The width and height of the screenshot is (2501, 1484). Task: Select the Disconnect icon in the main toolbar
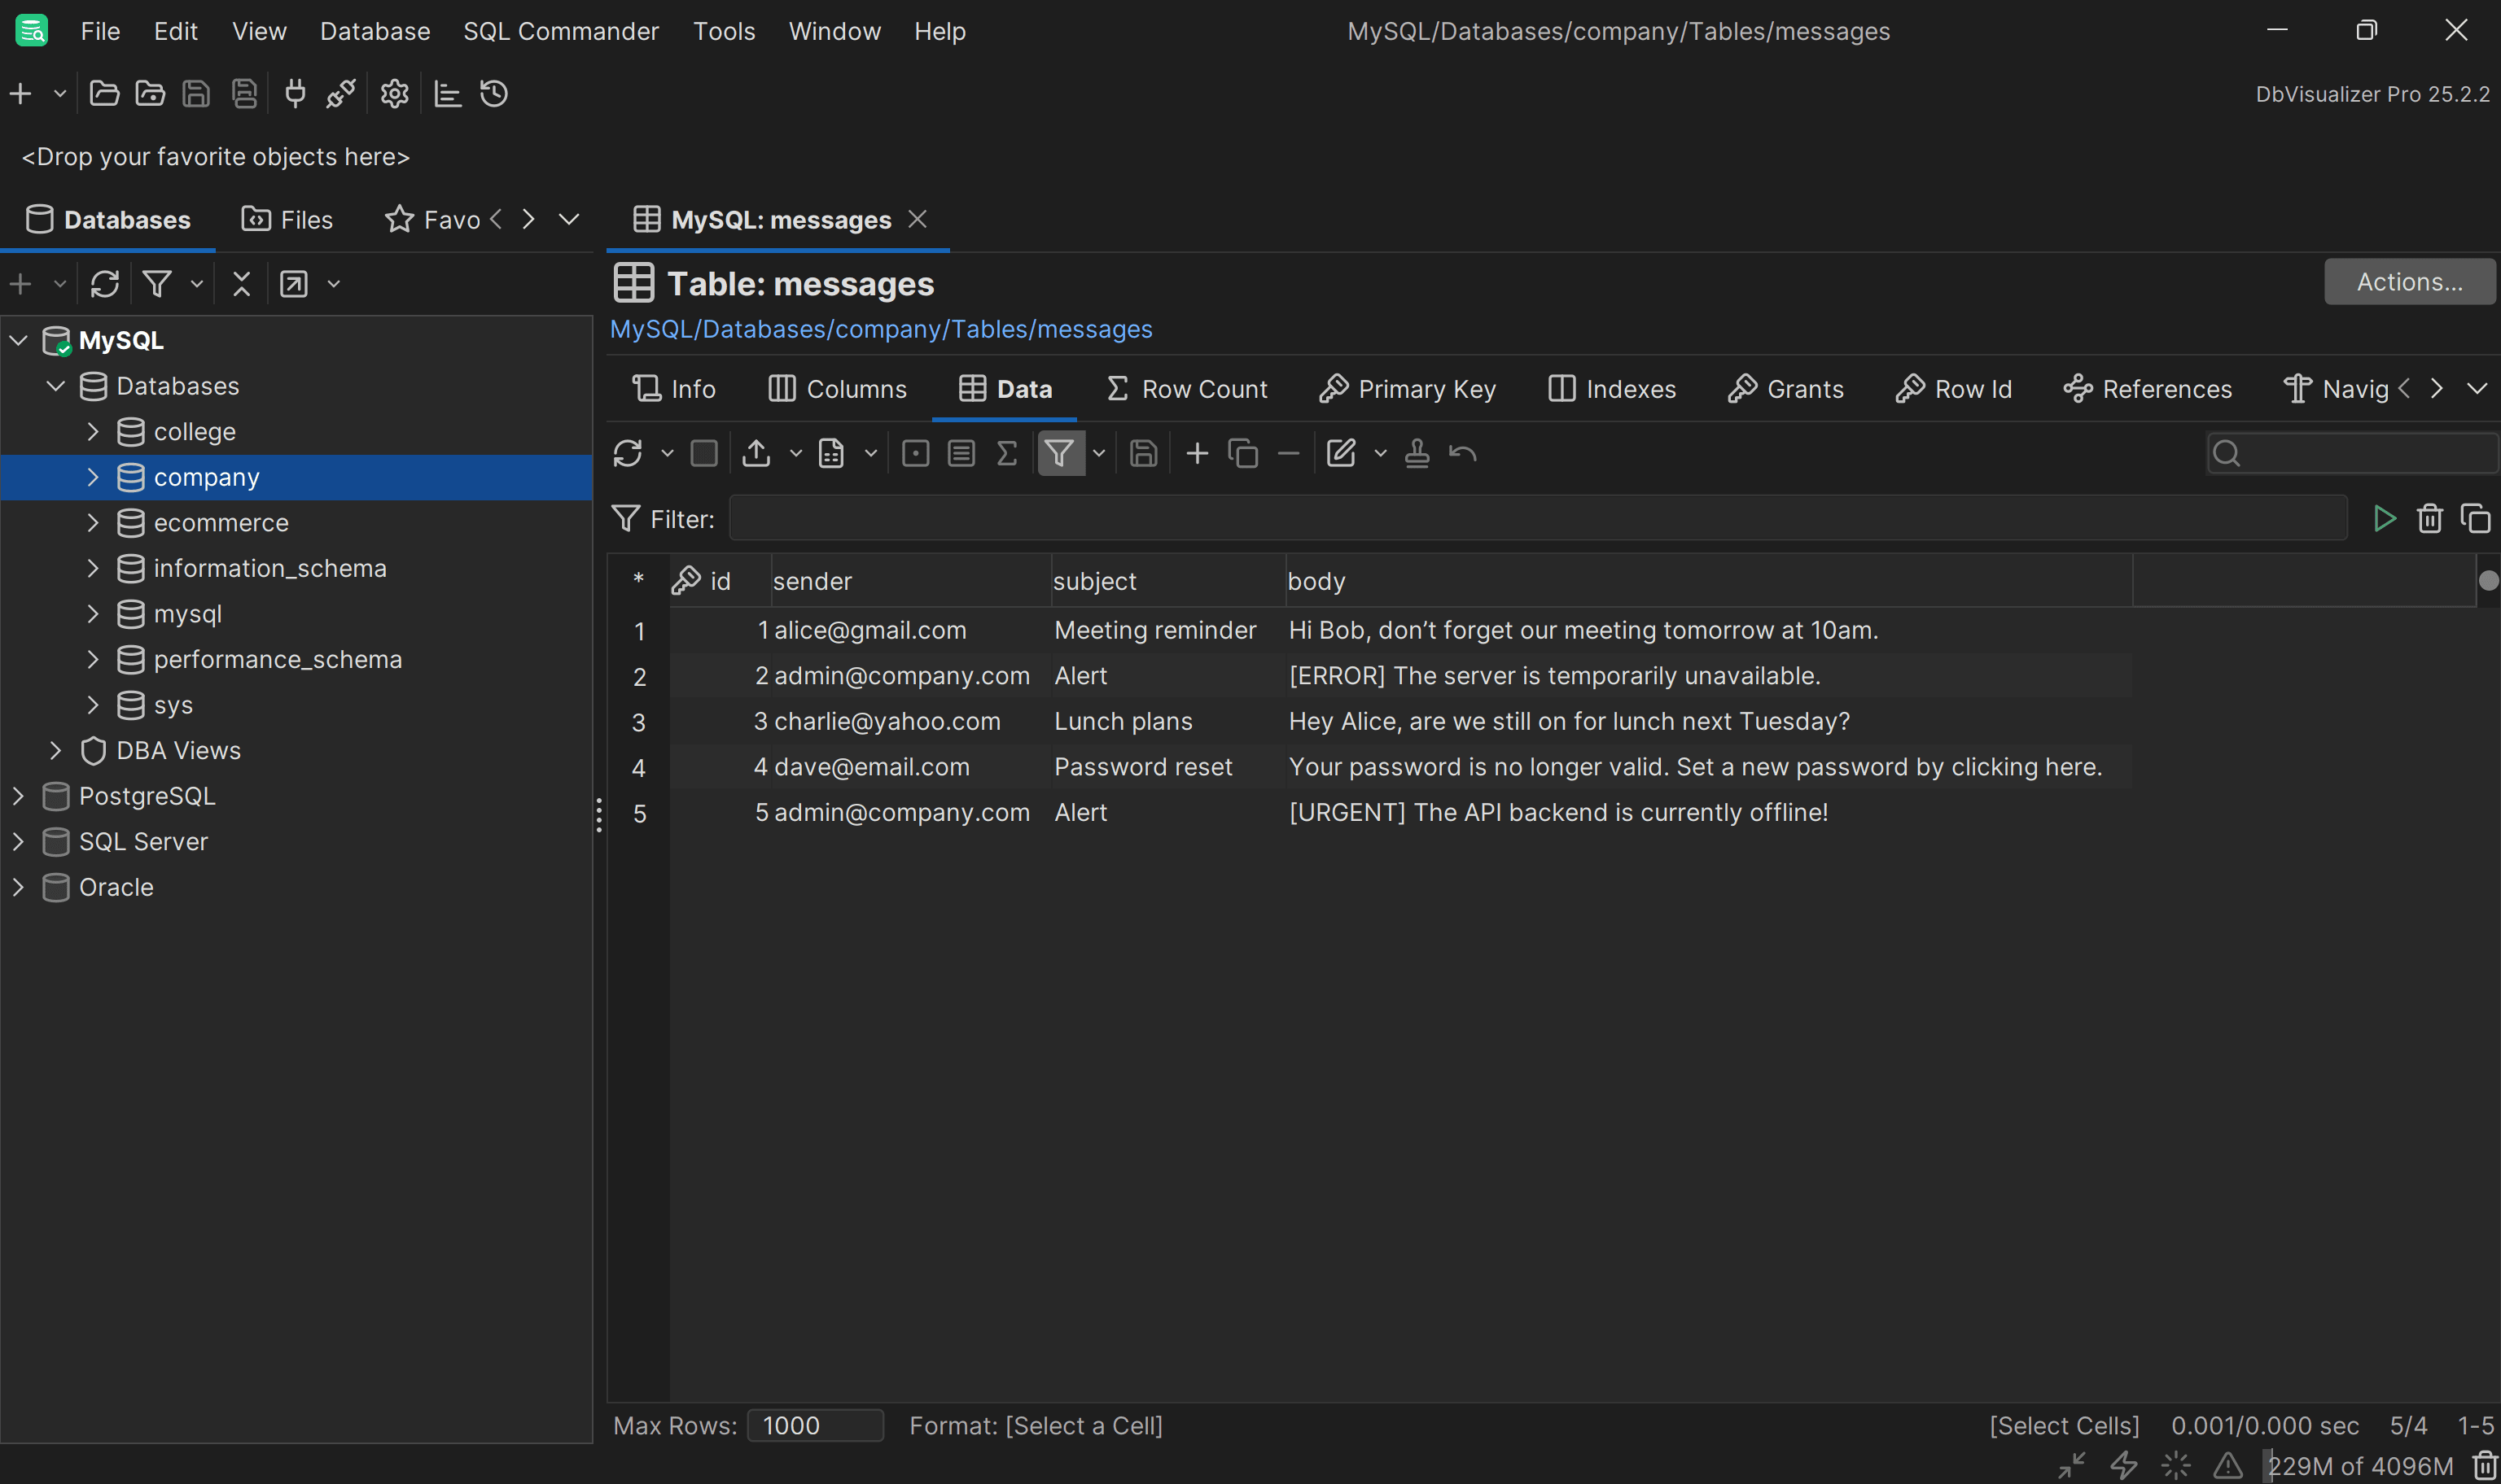point(340,93)
